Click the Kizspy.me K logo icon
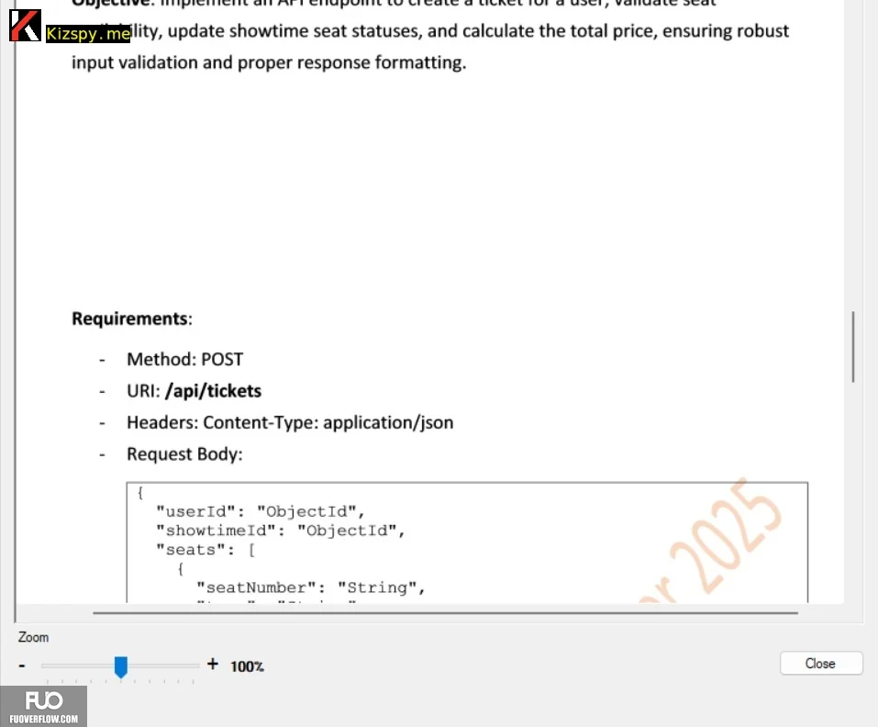The image size is (878, 727). (x=25, y=25)
